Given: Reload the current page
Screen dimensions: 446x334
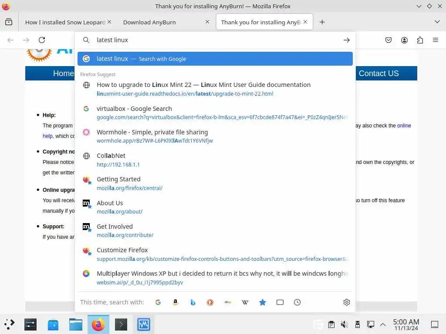Looking at the screenshot, I should click(42, 40).
